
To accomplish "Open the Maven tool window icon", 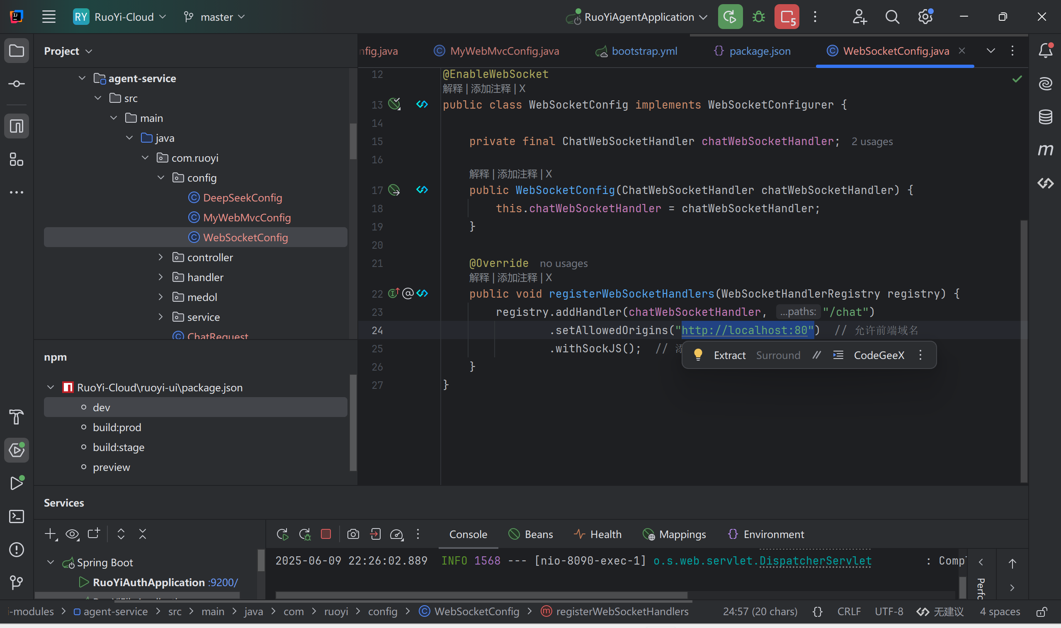I will pos(1045,150).
